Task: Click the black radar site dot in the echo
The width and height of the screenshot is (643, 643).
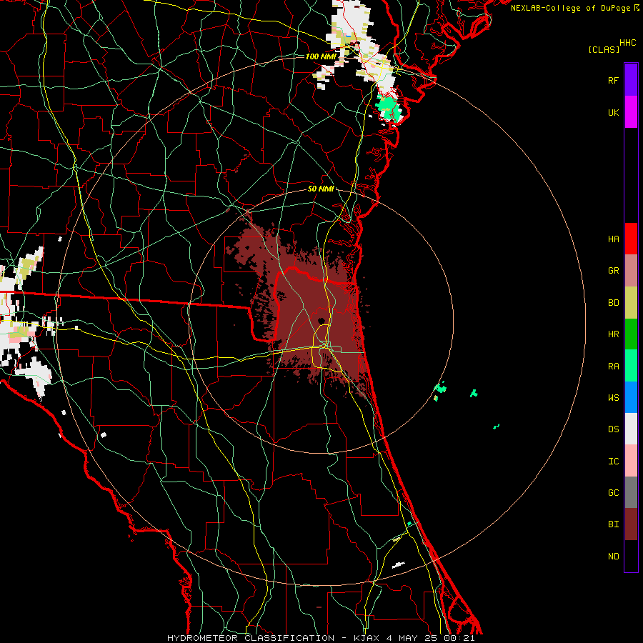Action: [x=321, y=321]
